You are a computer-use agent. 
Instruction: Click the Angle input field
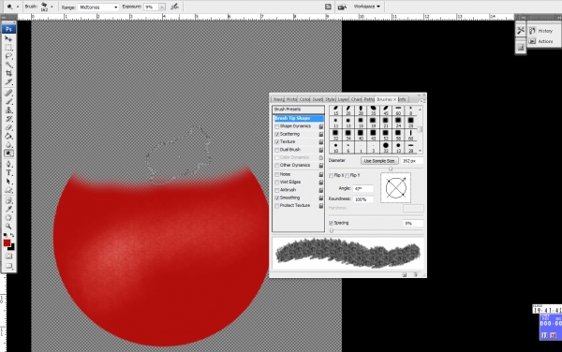pyautogui.click(x=363, y=189)
